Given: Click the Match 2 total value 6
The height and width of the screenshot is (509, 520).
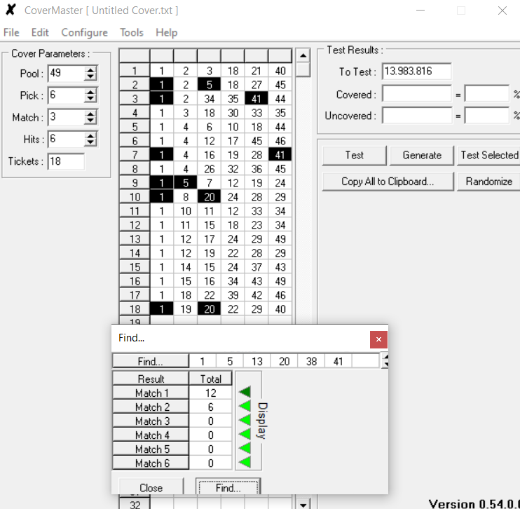Looking at the screenshot, I should point(210,407).
